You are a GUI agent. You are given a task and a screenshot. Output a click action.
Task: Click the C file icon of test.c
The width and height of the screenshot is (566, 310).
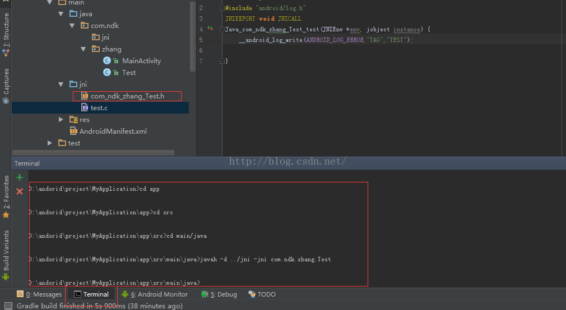pyautogui.click(x=85, y=107)
